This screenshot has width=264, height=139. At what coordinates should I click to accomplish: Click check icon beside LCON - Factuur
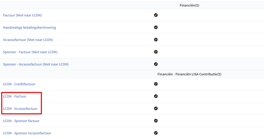(x=156, y=96)
